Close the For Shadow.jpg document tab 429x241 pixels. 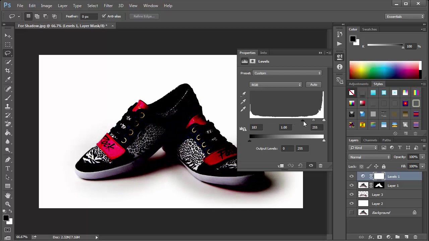[112, 25]
